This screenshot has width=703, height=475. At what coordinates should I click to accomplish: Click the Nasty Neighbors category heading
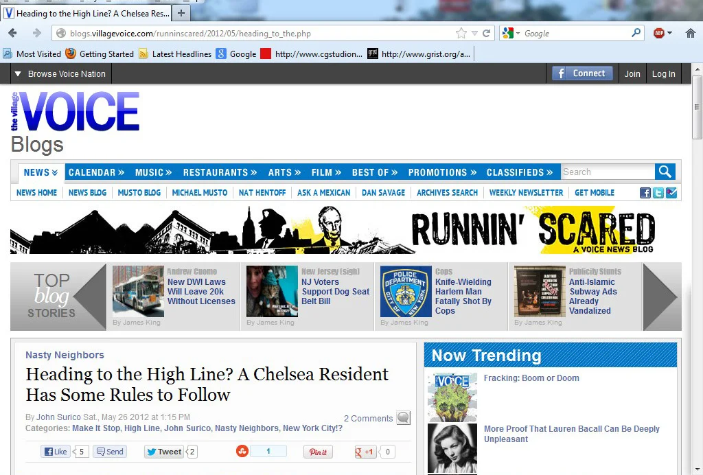click(65, 355)
